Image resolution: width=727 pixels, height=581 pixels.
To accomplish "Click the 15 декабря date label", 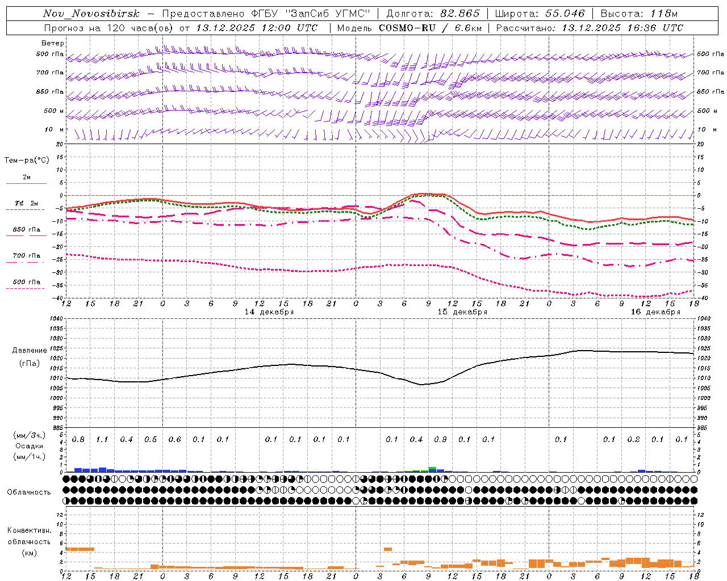I will tap(462, 312).
